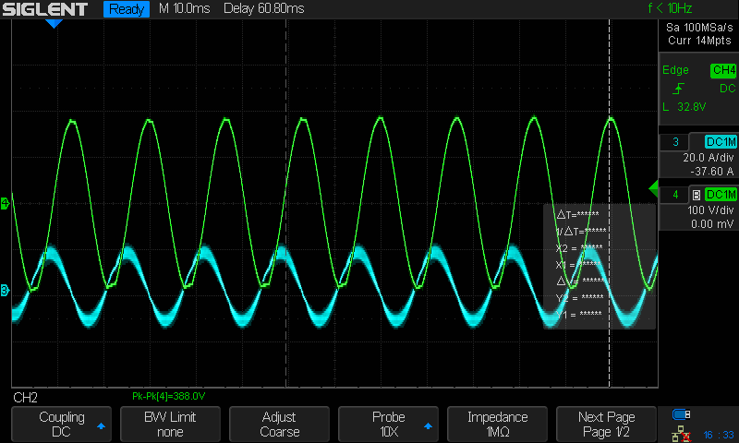Select the CH4 trigger source badge
Screen dimensions: 739x443
point(723,71)
